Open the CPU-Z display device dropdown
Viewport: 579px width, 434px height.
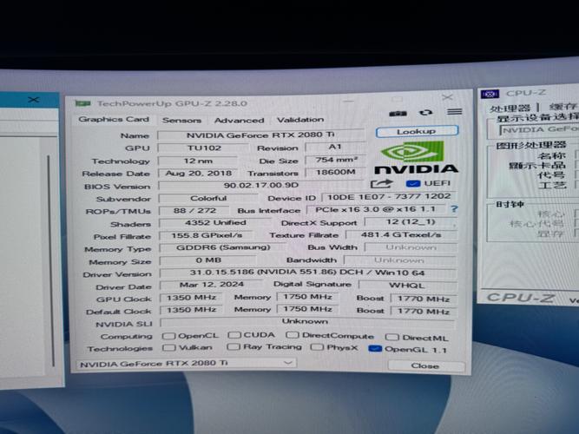tap(539, 130)
